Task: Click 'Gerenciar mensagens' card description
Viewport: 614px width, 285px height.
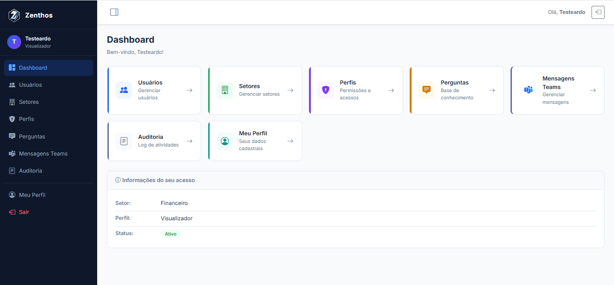Action: tap(556, 98)
